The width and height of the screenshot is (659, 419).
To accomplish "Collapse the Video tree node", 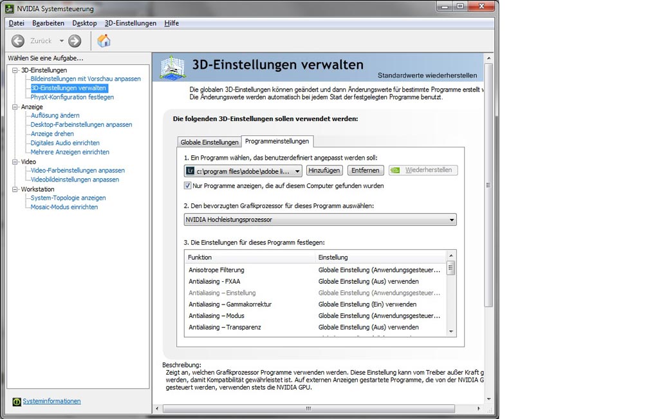I will tap(15, 162).
